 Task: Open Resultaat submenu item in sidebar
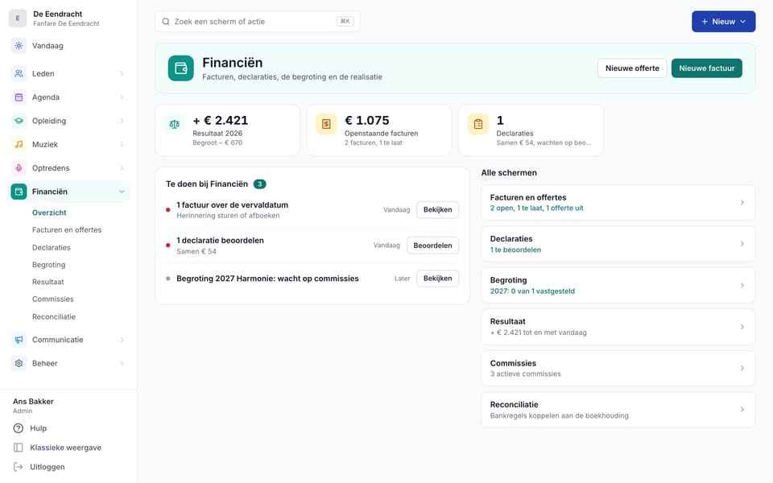point(48,282)
